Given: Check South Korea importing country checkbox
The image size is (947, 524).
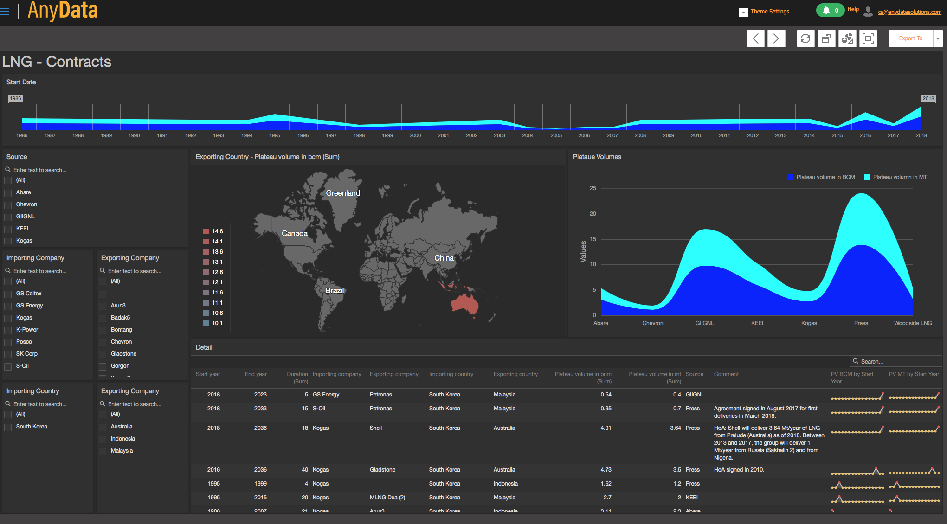Looking at the screenshot, I should (8, 427).
